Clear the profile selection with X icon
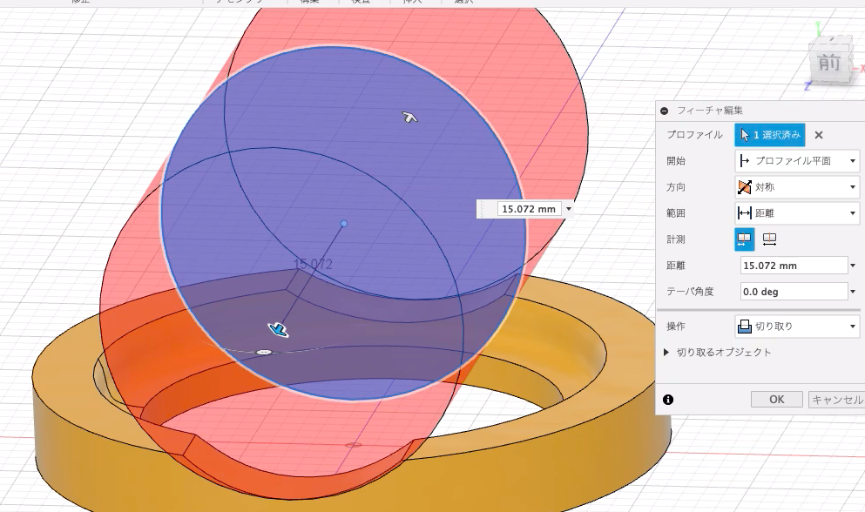 [x=819, y=135]
